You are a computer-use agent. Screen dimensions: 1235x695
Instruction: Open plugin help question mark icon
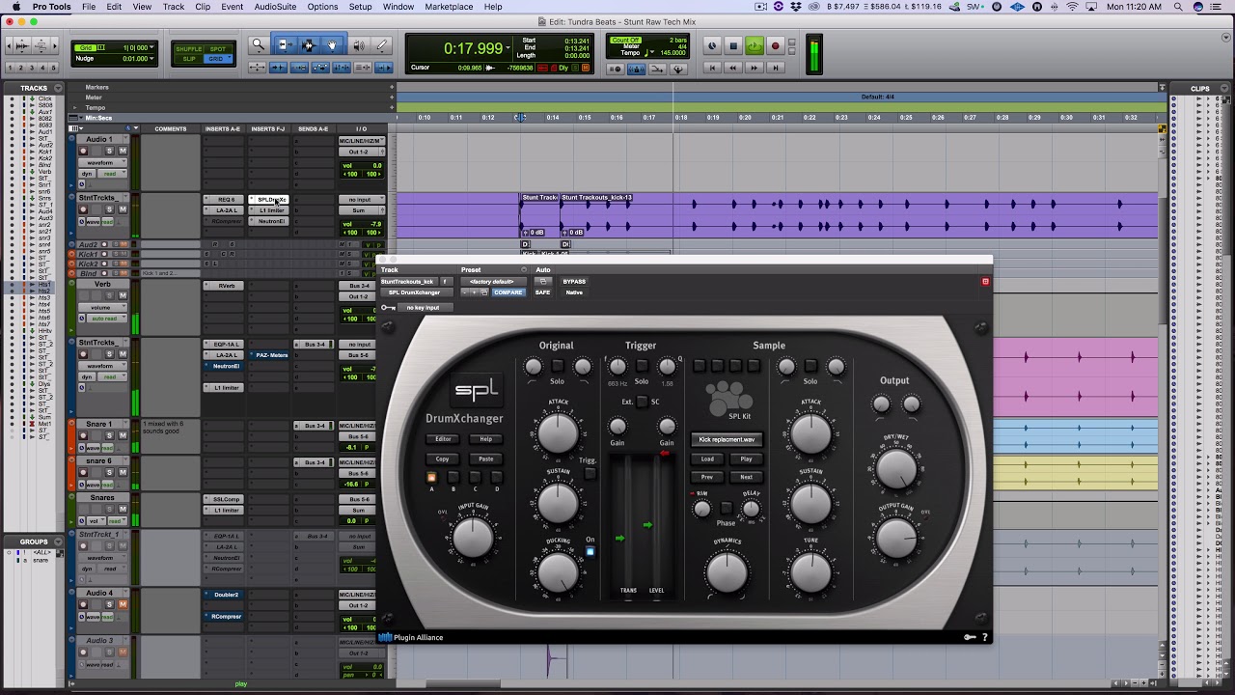coord(984,637)
